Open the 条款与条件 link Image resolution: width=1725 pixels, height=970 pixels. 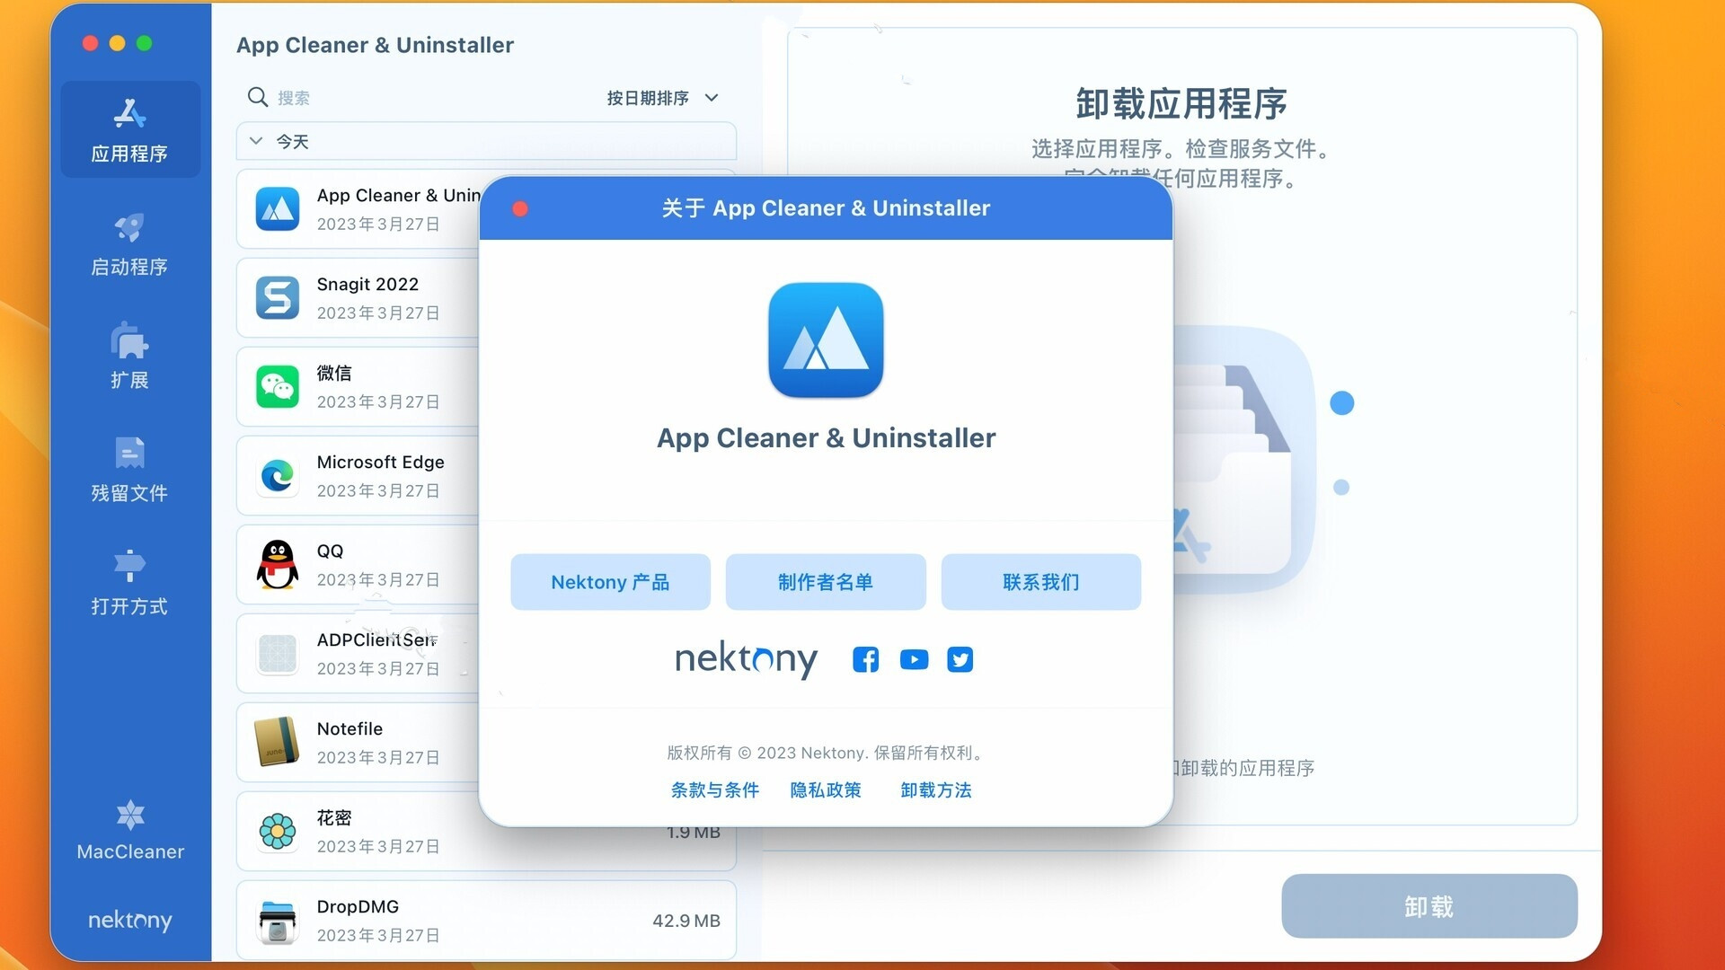715,789
